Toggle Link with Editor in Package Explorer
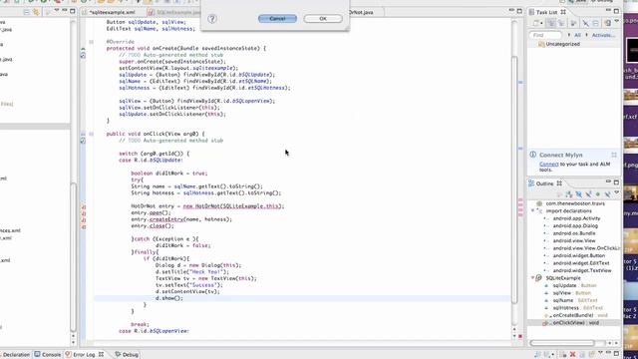638x359 pixels. [36, 13]
